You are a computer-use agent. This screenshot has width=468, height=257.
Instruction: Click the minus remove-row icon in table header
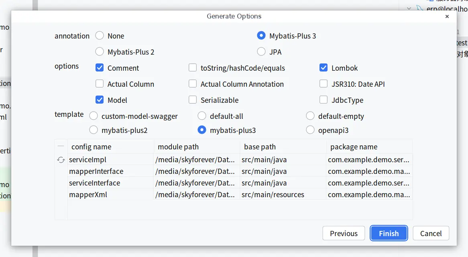pyautogui.click(x=61, y=146)
